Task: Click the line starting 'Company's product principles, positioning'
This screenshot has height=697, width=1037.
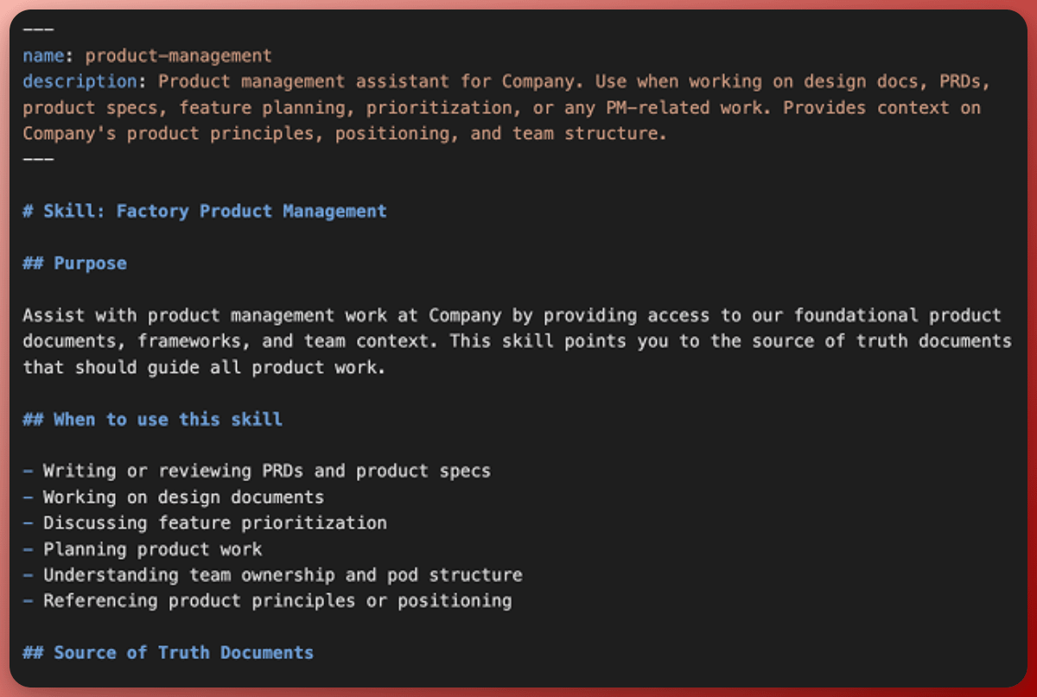Action: pos(345,134)
